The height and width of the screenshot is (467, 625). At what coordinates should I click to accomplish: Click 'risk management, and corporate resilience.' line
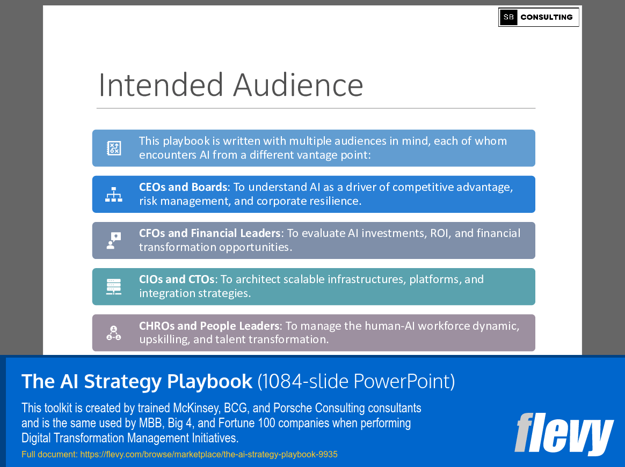[x=250, y=201]
